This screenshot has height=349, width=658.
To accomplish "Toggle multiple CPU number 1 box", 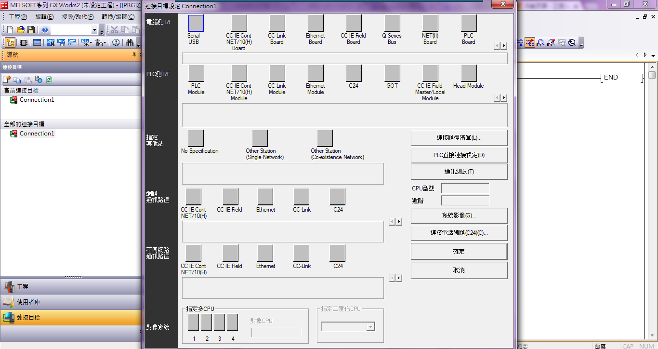I will click(x=193, y=322).
